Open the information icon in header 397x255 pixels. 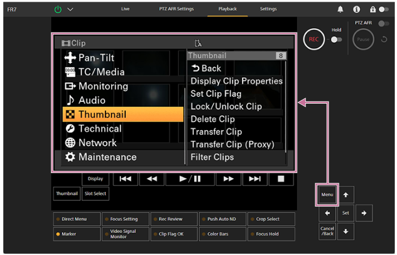[356, 9]
